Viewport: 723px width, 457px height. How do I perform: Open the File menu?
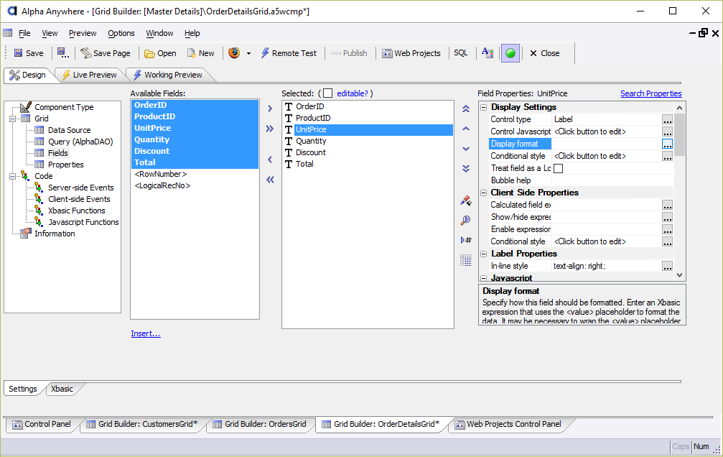pos(24,33)
